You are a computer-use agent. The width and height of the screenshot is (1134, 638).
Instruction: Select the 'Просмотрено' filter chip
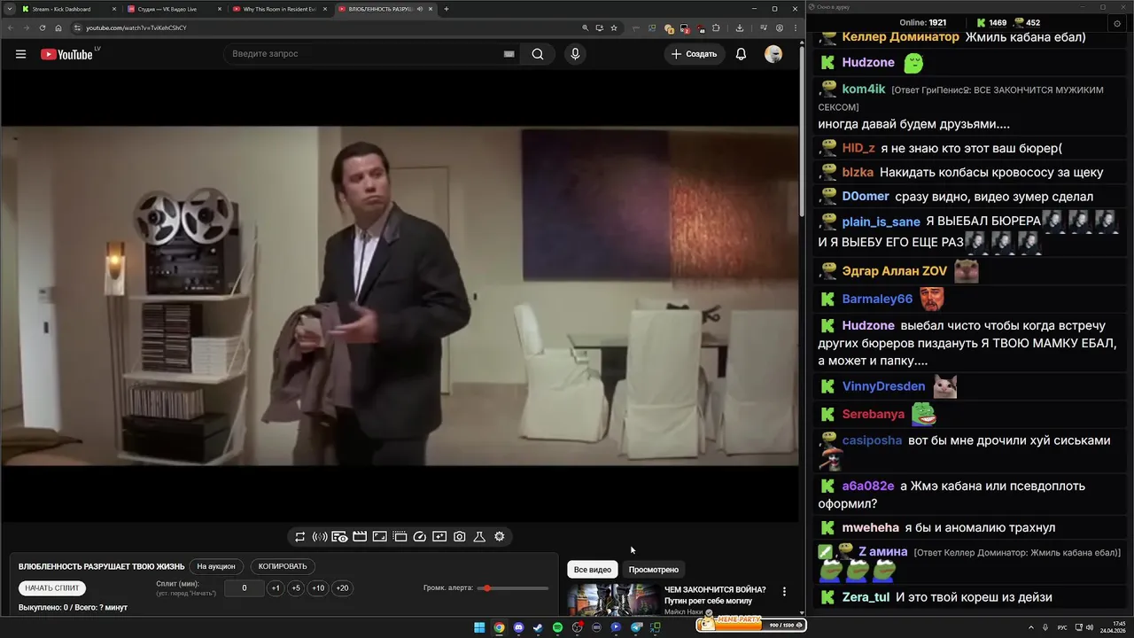[x=654, y=570]
